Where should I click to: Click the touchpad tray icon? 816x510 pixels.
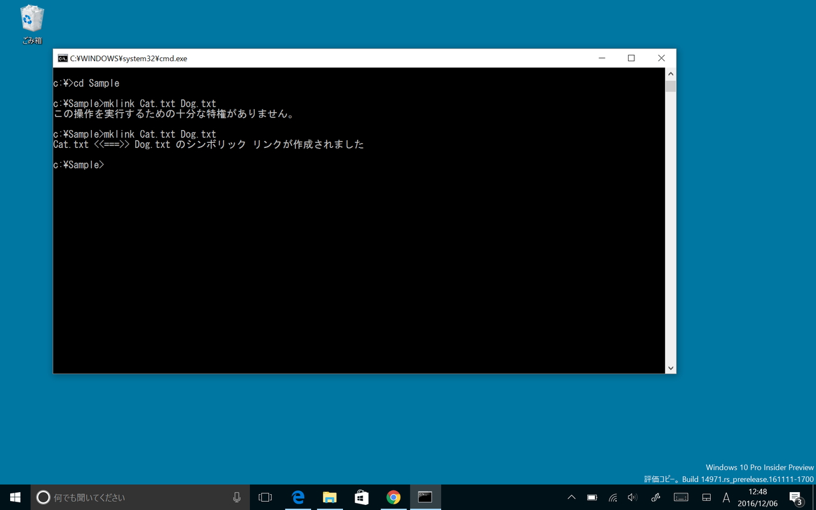[x=706, y=497]
